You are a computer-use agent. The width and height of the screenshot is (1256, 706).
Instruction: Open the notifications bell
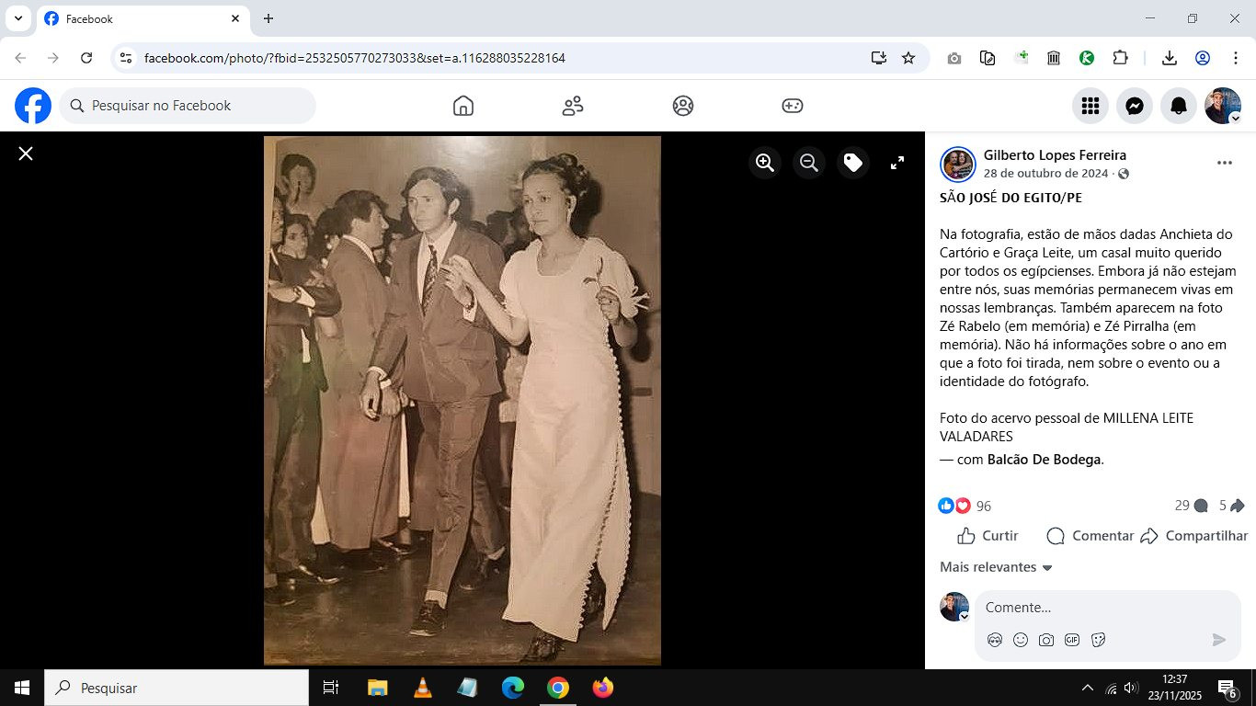coord(1179,106)
